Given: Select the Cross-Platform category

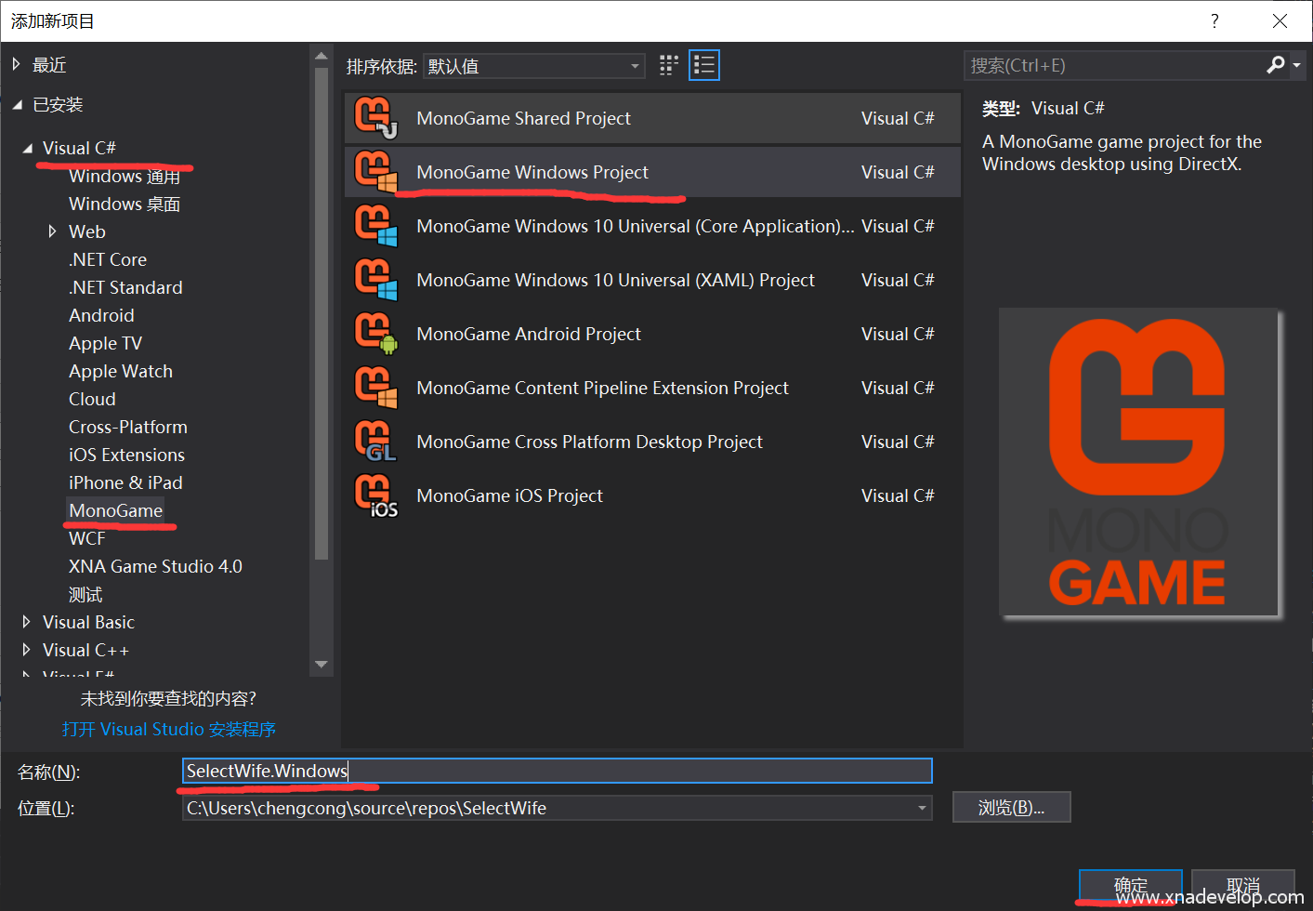Looking at the screenshot, I should [x=128, y=427].
